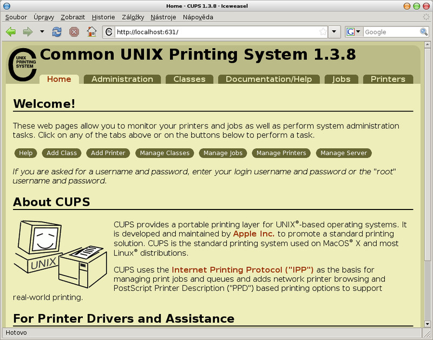Open the home page icon
This screenshot has width=433, height=340.
[x=91, y=32]
